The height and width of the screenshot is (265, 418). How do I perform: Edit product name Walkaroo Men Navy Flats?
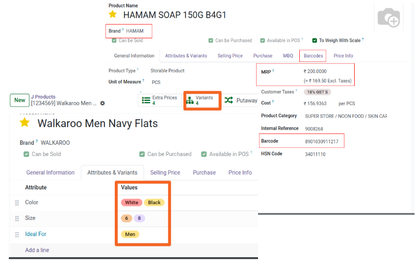(x=98, y=124)
